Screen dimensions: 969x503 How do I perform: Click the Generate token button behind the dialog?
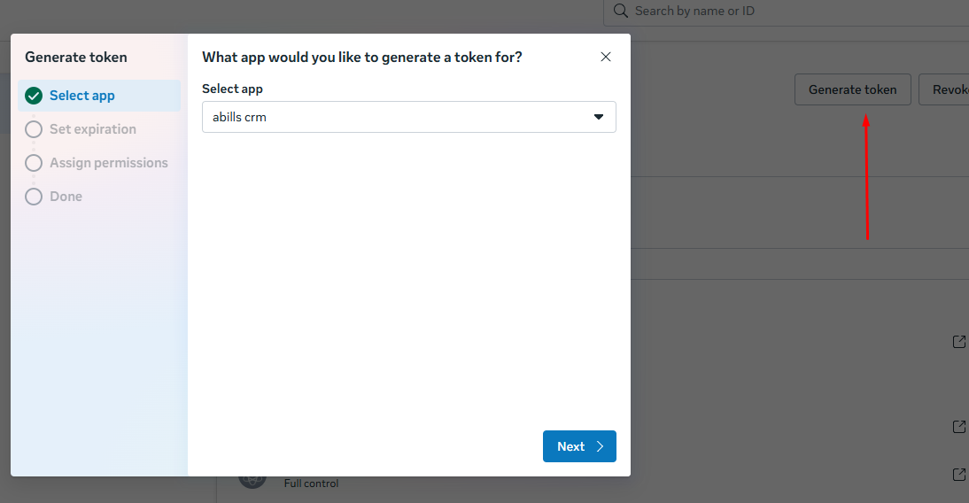852,89
